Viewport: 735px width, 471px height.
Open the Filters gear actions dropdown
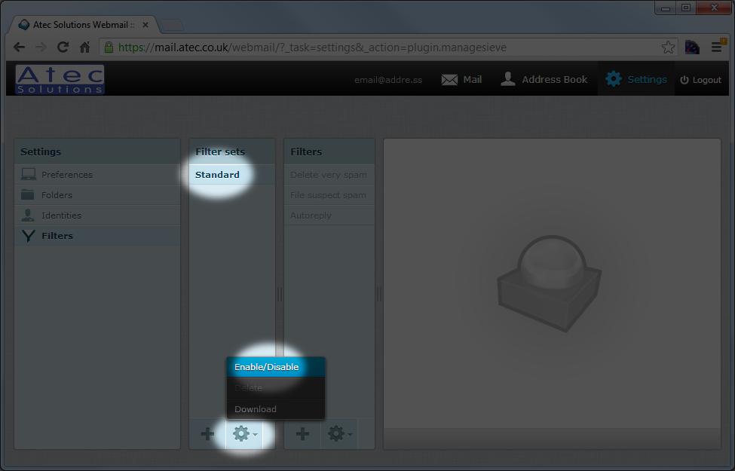pyautogui.click(x=339, y=434)
